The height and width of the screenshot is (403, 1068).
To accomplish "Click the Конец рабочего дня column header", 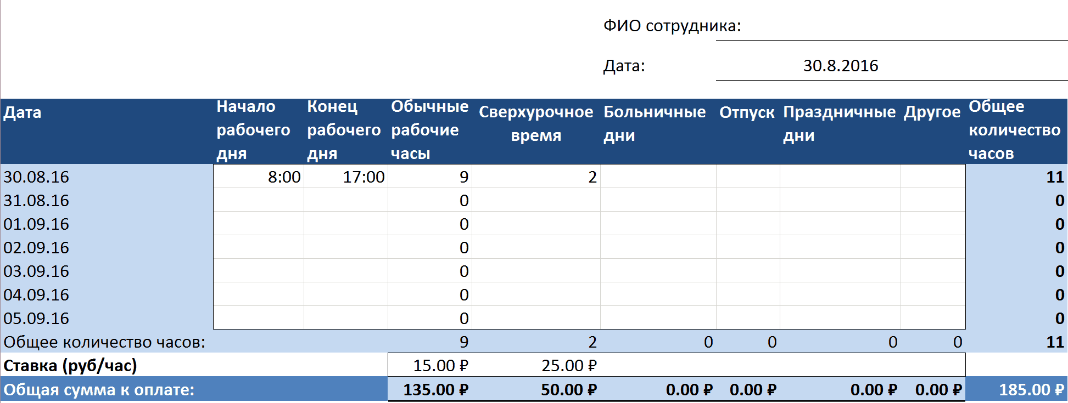I will coord(345,130).
